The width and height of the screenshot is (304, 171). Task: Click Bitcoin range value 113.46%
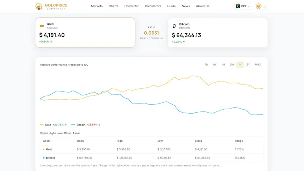coord(240,158)
